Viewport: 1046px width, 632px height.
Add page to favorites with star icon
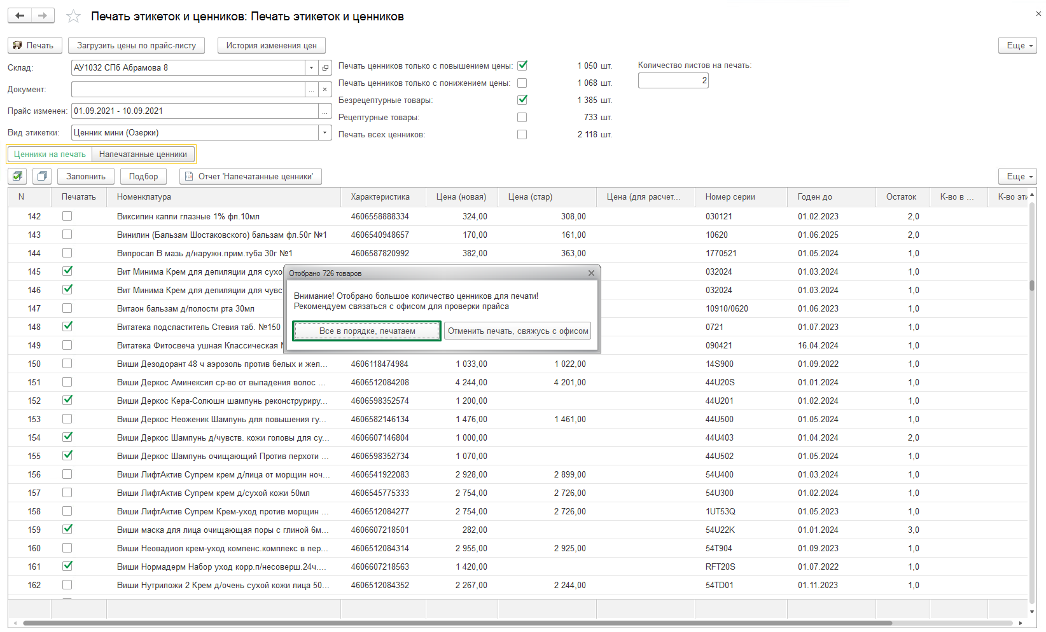click(x=74, y=17)
